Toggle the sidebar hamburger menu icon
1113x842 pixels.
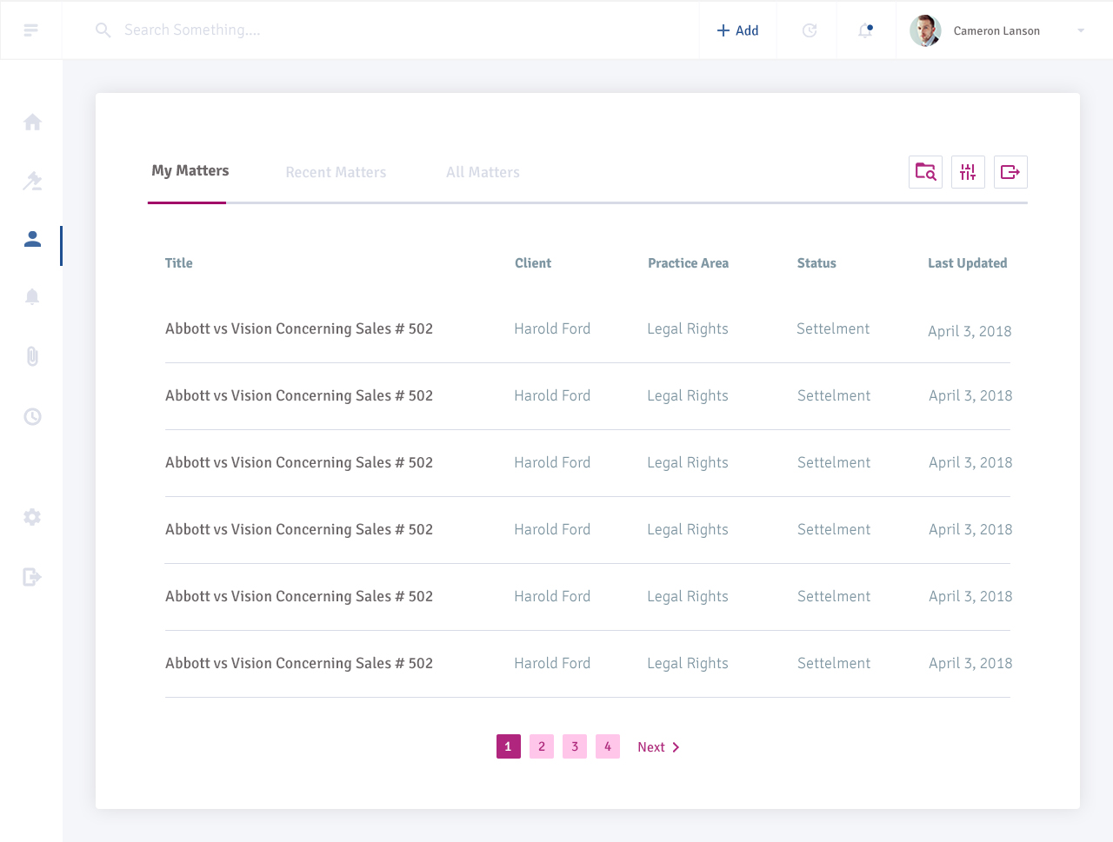[x=30, y=30]
